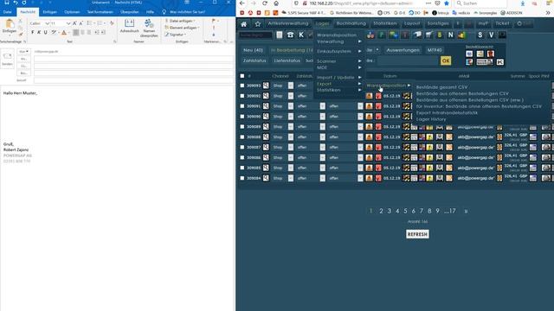Click the Auswertungen button

(x=403, y=50)
